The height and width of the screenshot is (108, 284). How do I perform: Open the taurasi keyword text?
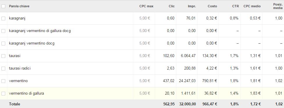point(15,56)
